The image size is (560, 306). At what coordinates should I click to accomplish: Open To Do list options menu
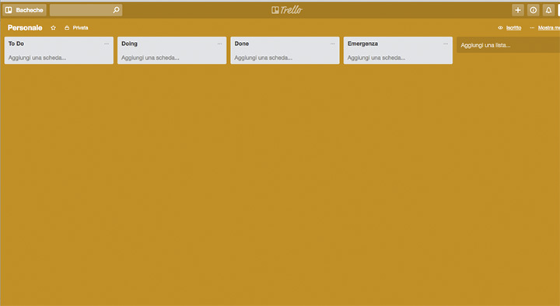(x=107, y=43)
